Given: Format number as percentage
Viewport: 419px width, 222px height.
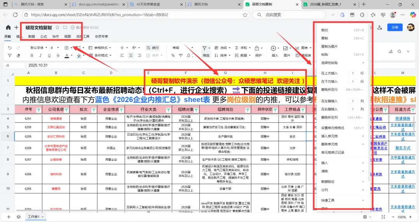Looking at the screenshot, I should click(173, 55).
